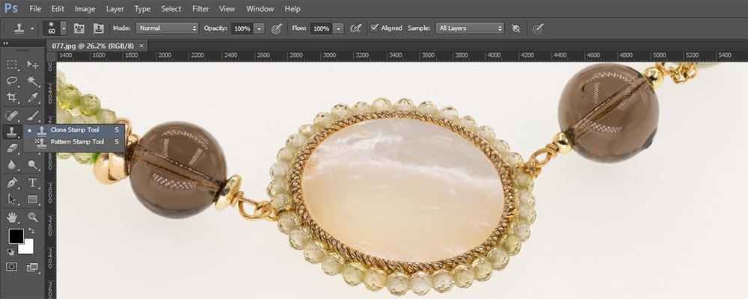Click the Flow label
Image resolution: width=748 pixels, height=299 pixels.
click(299, 28)
